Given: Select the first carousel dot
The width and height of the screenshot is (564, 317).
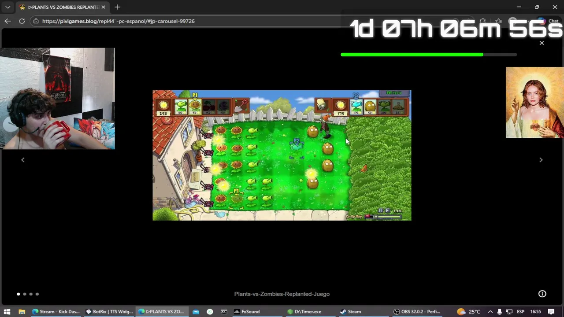Looking at the screenshot, I should (18, 294).
